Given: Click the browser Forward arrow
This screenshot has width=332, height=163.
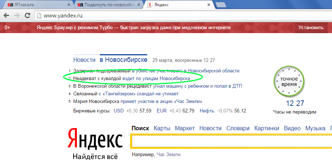Looking at the screenshot, I should [17, 15].
